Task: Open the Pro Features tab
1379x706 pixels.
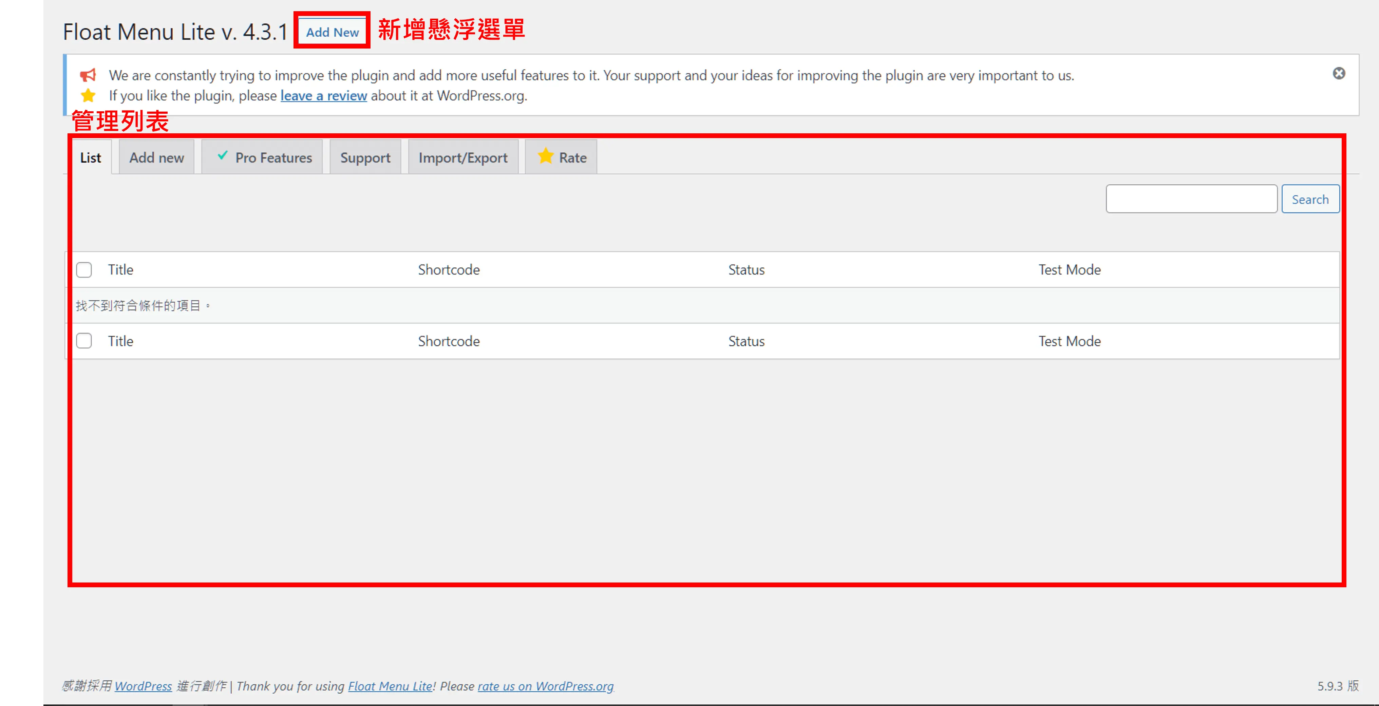Action: [x=262, y=157]
